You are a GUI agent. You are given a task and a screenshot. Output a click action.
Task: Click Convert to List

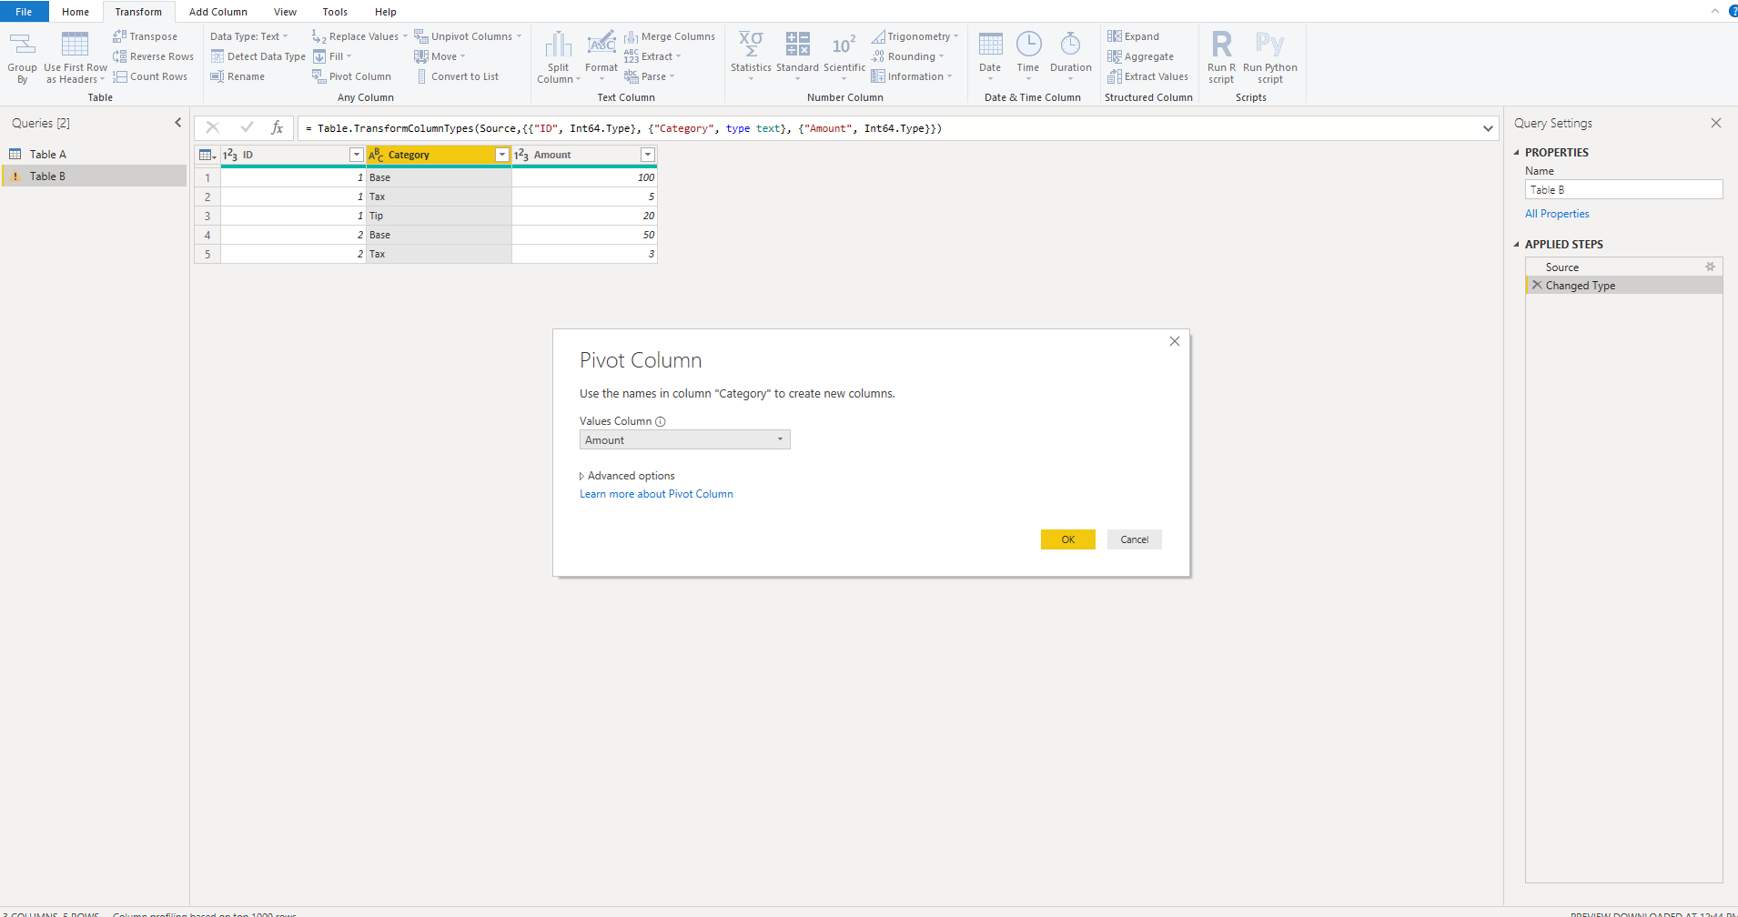[457, 76]
